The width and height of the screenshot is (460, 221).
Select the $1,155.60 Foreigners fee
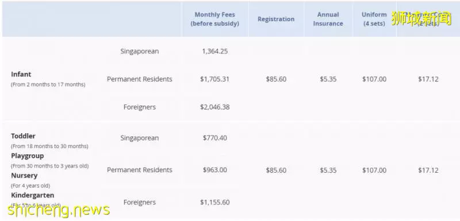point(214,202)
